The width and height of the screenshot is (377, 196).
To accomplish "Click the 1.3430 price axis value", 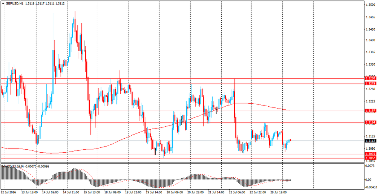I will tap(371, 29).
